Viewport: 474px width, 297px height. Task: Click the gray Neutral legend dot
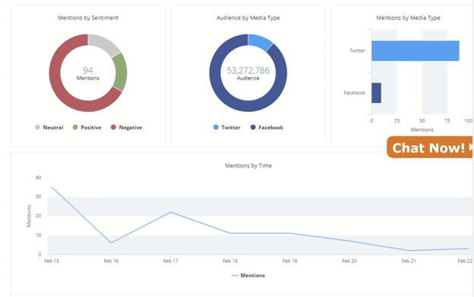tap(37, 127)
